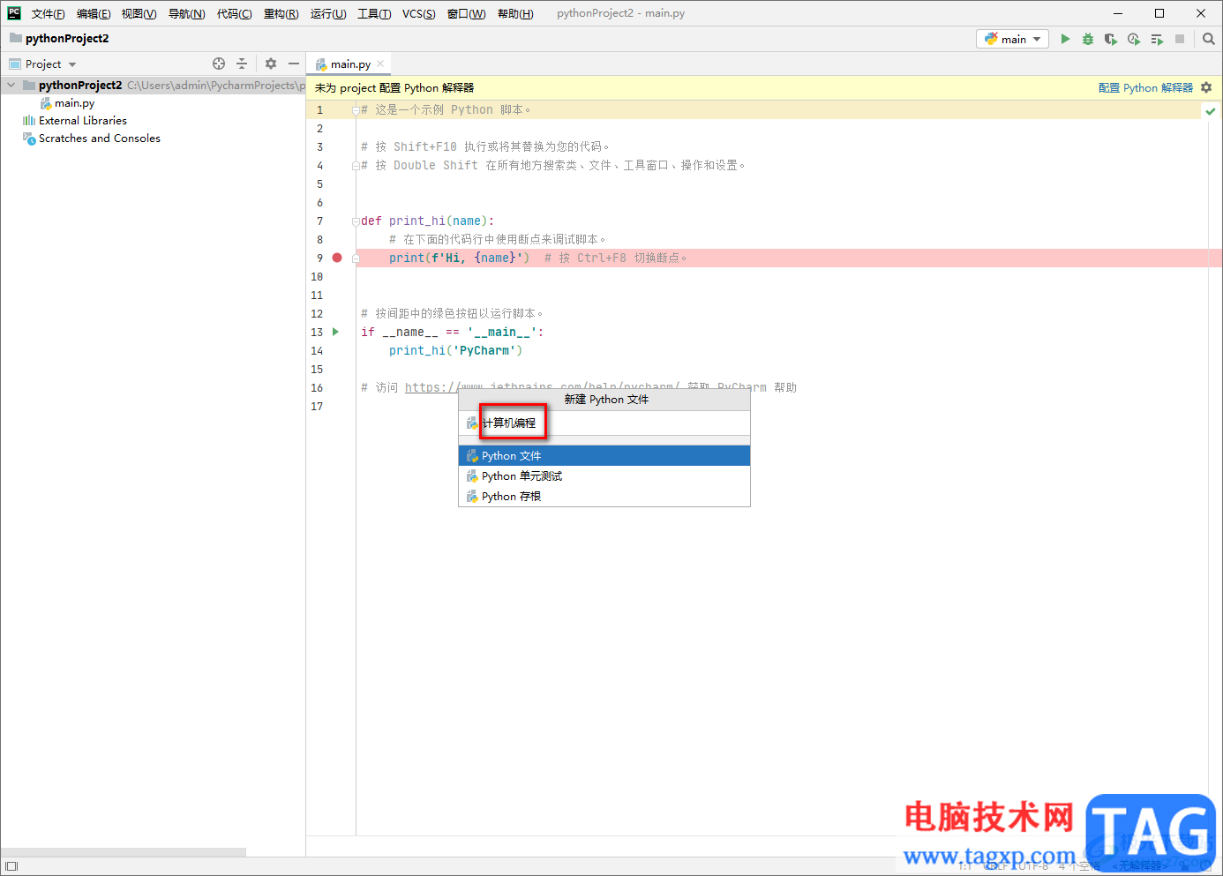Screen dimensions: 1223x876
Task: Run the main configuration with green play button
Action: [x=1065, y=39]
